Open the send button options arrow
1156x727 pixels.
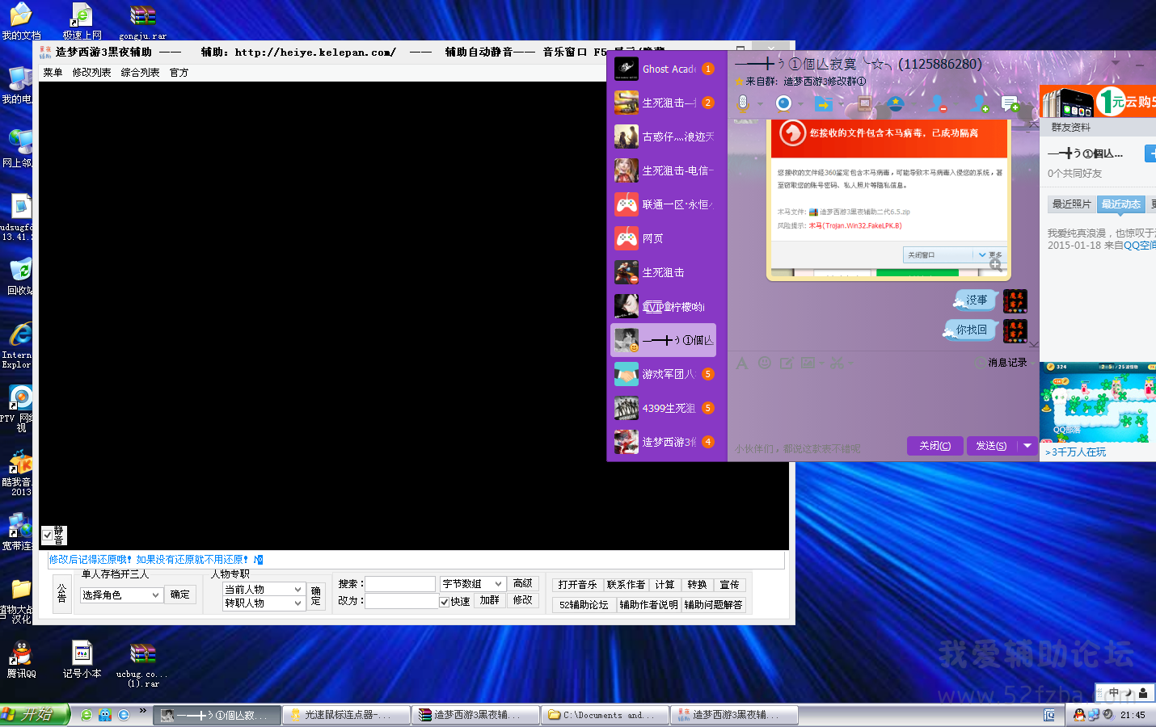coord(1027,446)
